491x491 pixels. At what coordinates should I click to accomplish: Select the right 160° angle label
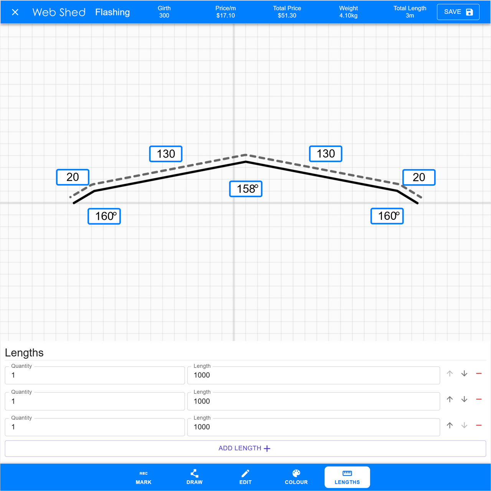[x=387, y=216]
